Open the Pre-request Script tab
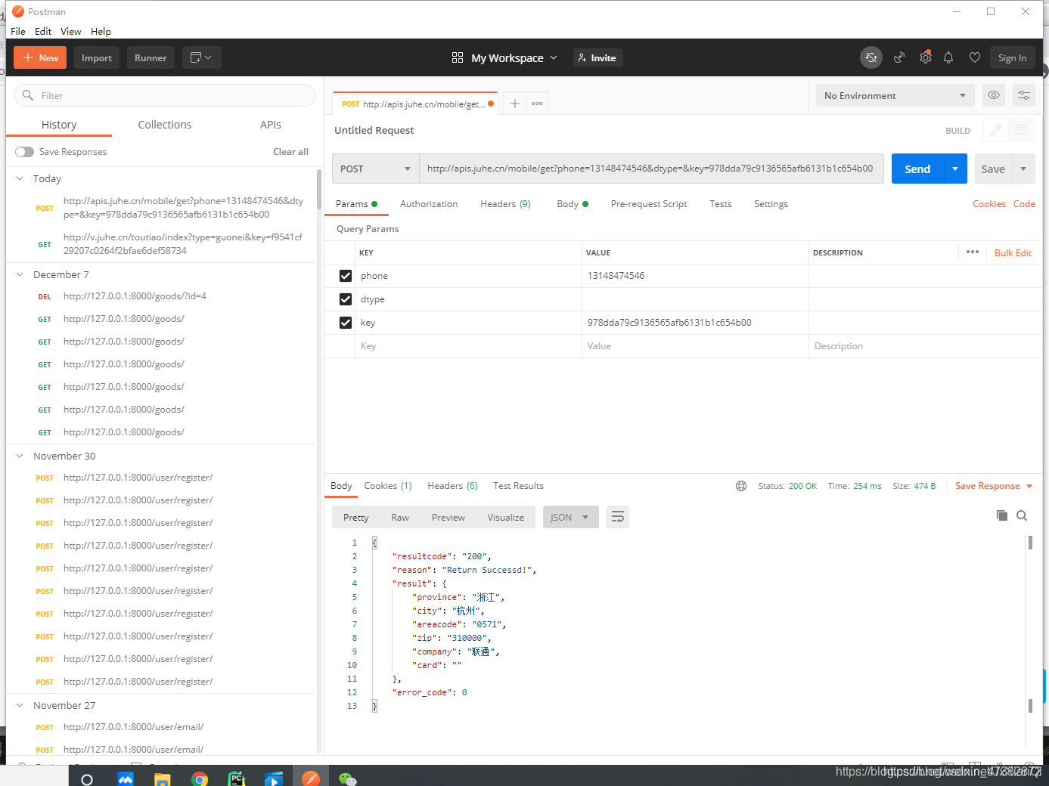 649,204
